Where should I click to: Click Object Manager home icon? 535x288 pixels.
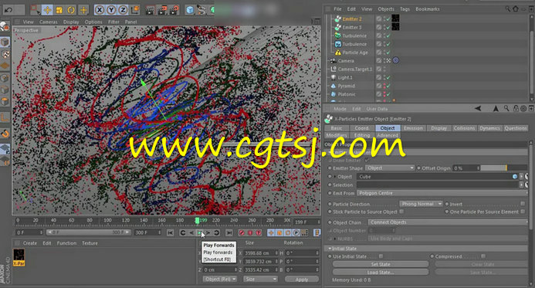(516, 8)
